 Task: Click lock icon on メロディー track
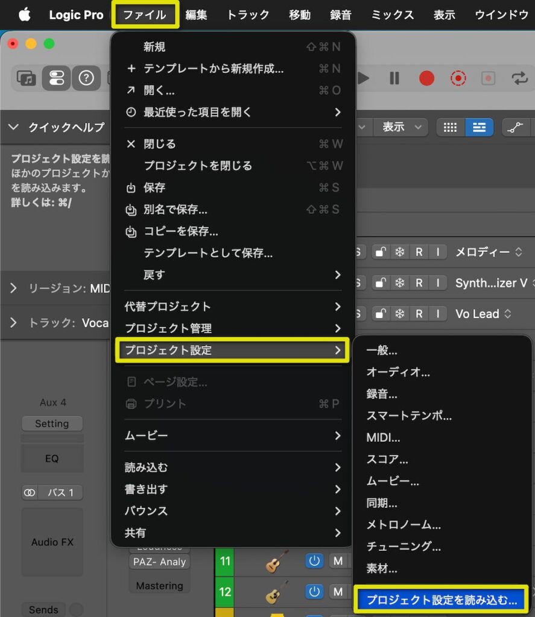pos(380,252)
